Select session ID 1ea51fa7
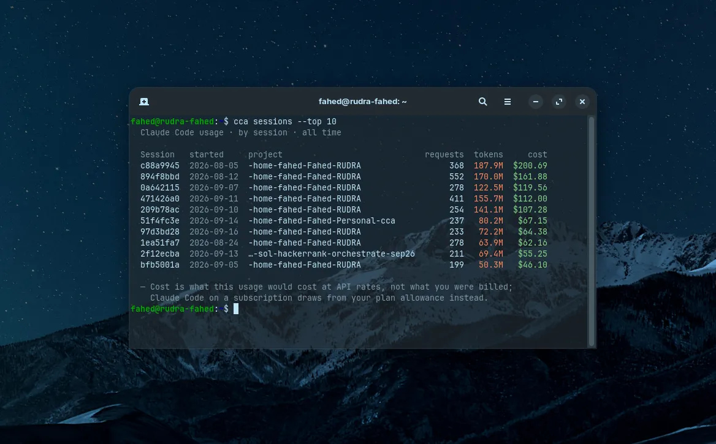Viewport: 716px width, 444px height. [160, 243]
